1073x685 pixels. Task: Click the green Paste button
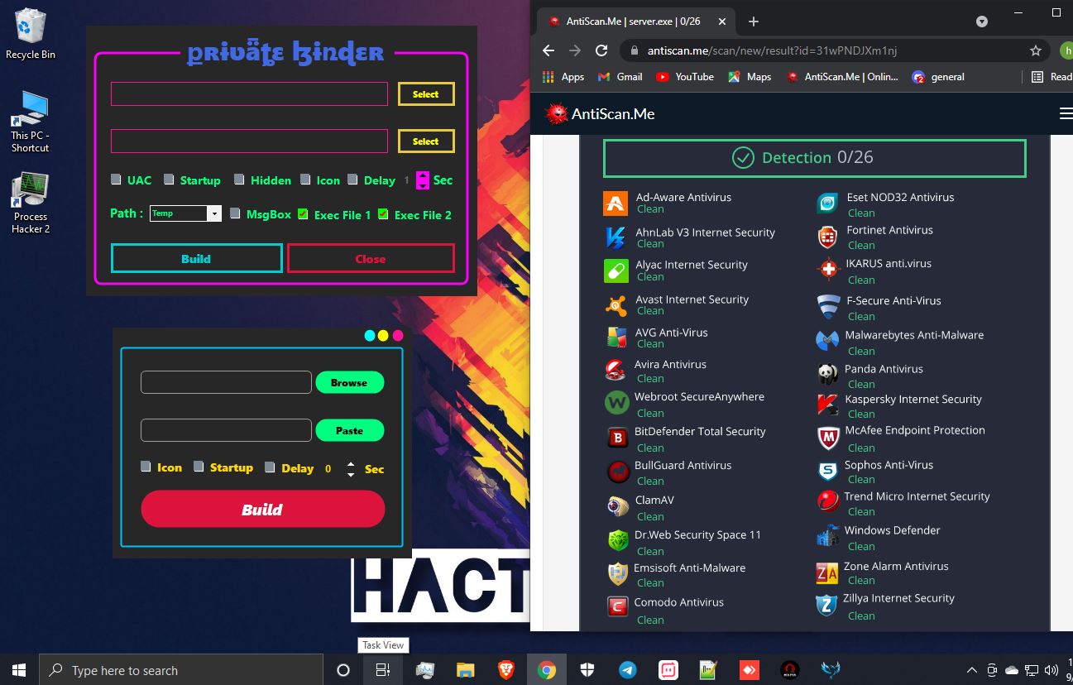pos(349,430)
